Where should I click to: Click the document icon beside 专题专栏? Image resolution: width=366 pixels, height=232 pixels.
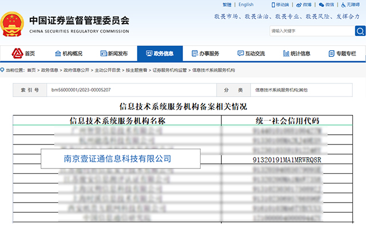(331, 54)
